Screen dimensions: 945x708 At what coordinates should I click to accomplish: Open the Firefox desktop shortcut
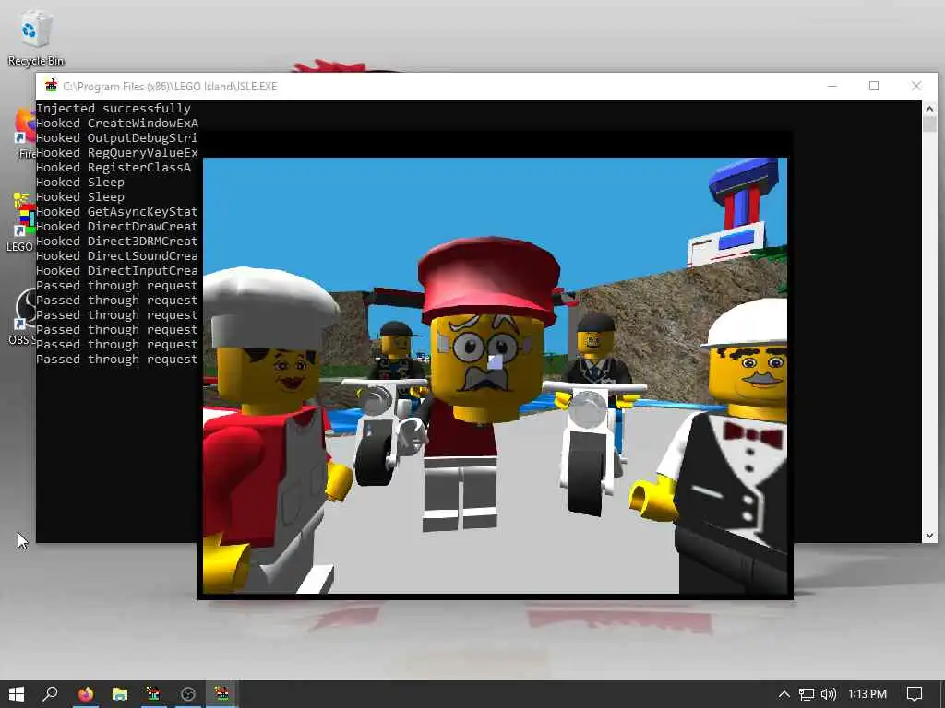[x=23, y=134]
